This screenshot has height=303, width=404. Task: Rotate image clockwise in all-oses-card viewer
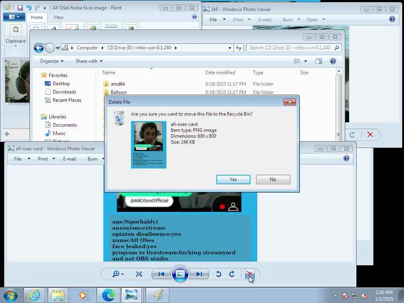[232, 274]
